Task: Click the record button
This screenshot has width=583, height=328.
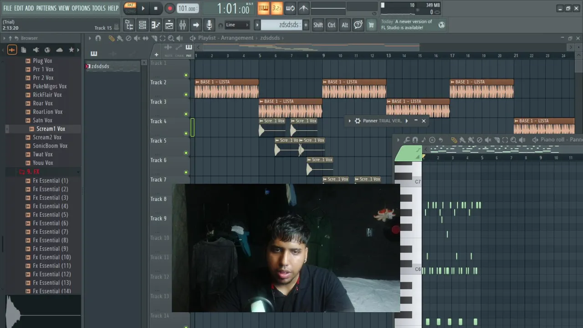Action: tap(169, 8)
